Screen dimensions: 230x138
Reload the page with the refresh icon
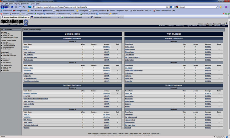click(12, 7)
